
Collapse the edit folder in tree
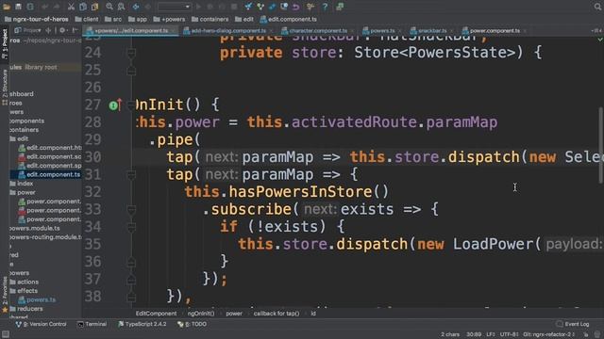[x=19, y=138]
